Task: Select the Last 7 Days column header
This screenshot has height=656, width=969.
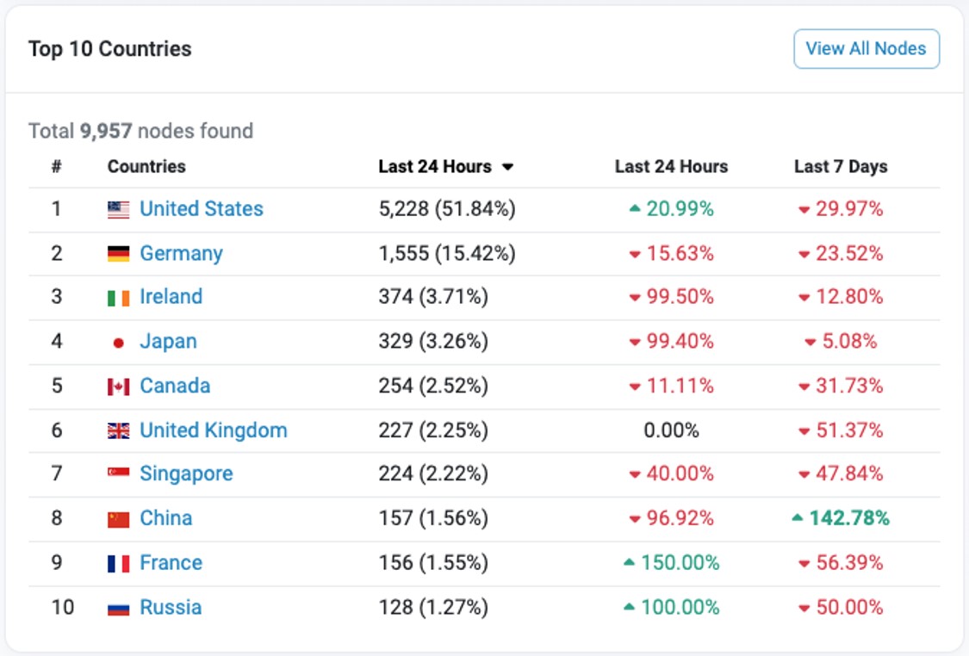Action: click(x=840, y=167)
